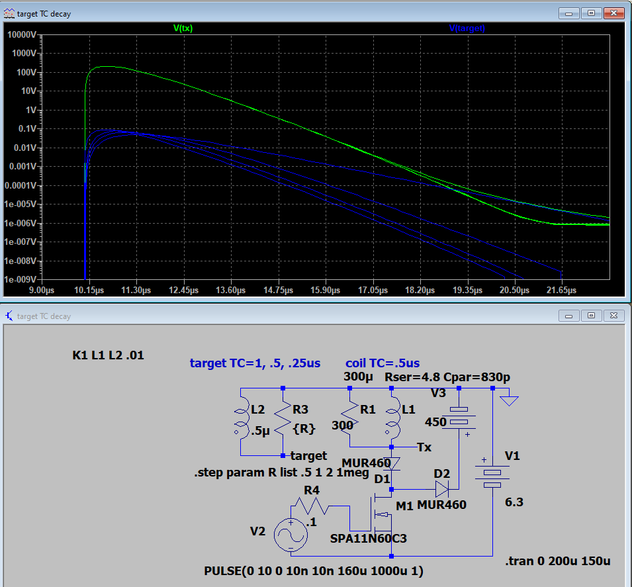Click the .step param R list directive
Image resolution: width=632 pixels, height=587 pixels.
tap(281, 472)
